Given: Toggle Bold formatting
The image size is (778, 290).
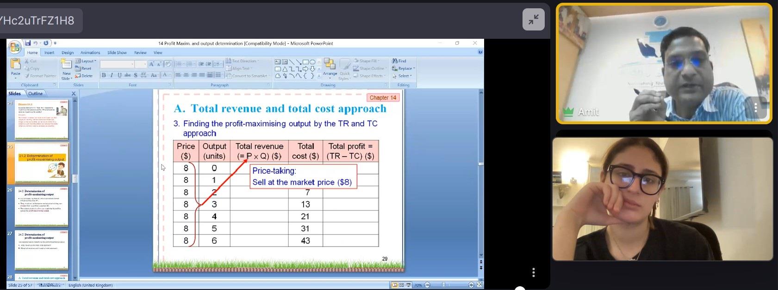Looking at the screenshot, I should pyautogui.click(x=104, y=75).
